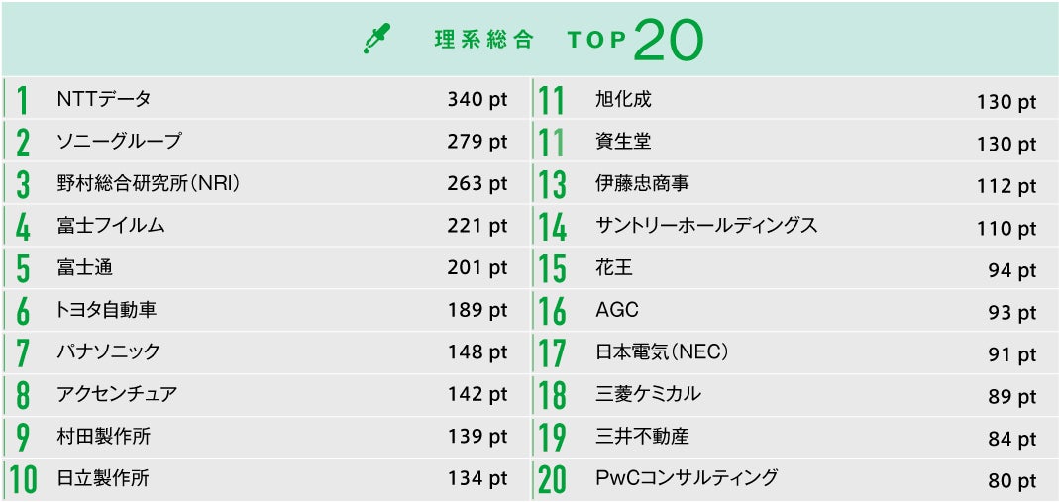
Task: Choose トヨタ自動車 from the ranking
Action: [107, 310]
